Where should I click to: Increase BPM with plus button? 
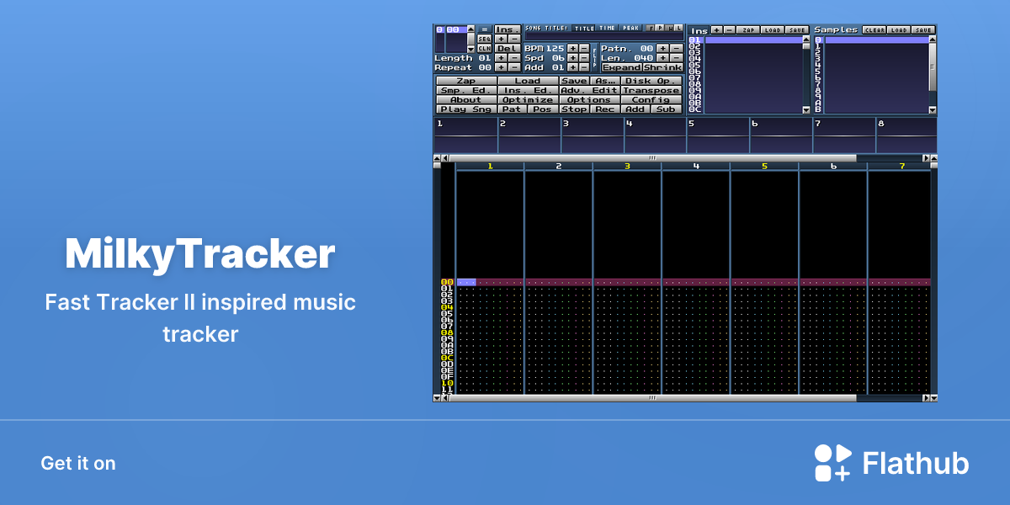coord(572,49)
